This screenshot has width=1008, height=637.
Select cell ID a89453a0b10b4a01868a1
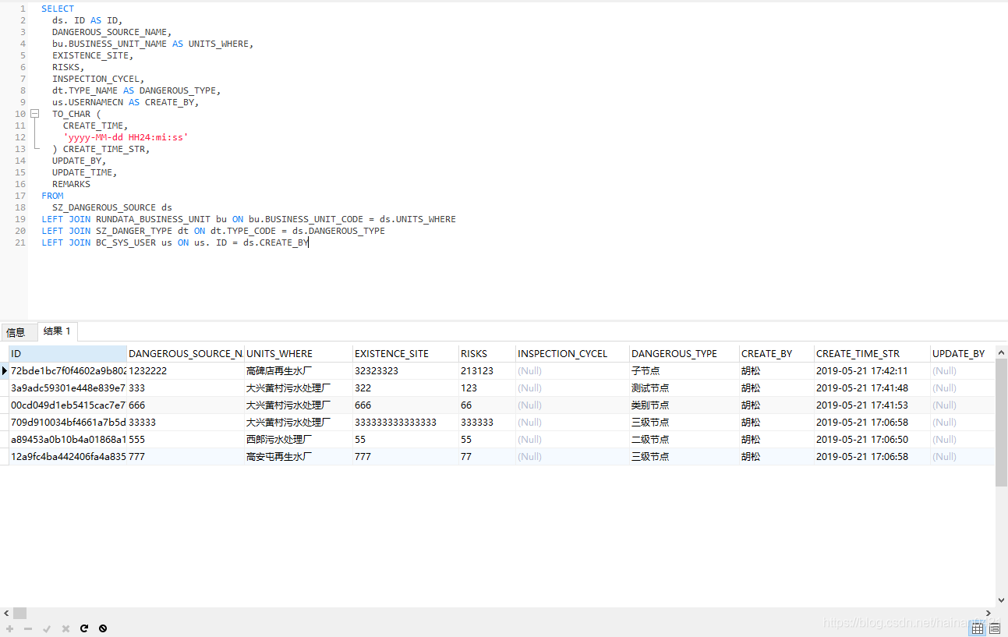tap(68, 439)
